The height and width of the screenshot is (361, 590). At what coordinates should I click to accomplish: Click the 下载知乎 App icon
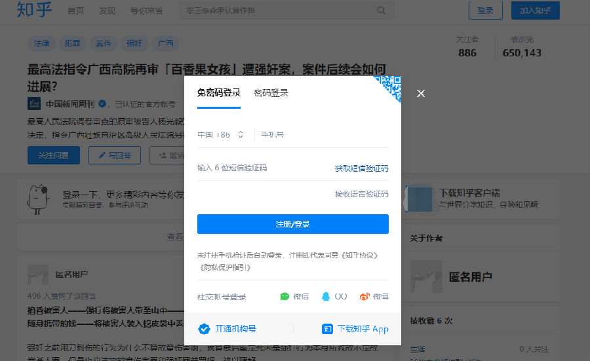click(x=328, y=329)
